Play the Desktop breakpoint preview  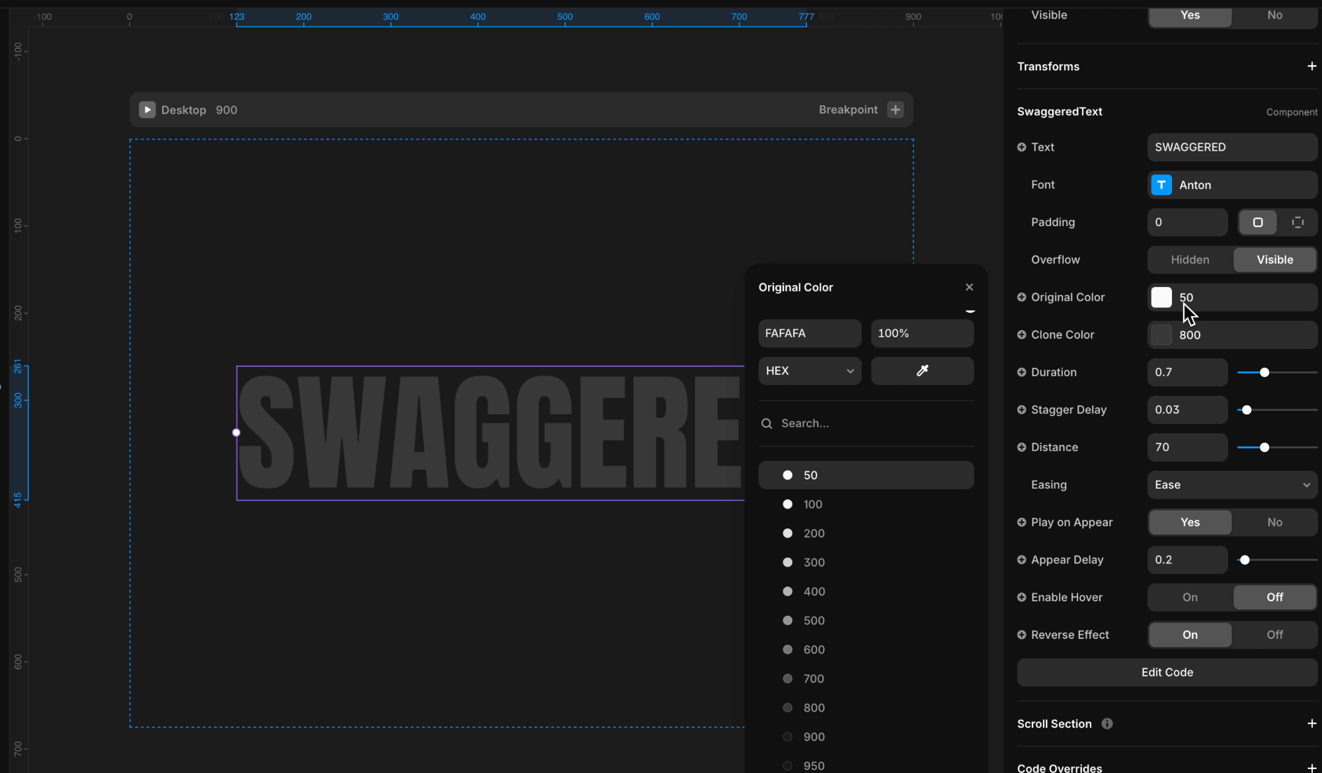pyautogui.click(x=147, y=110)
